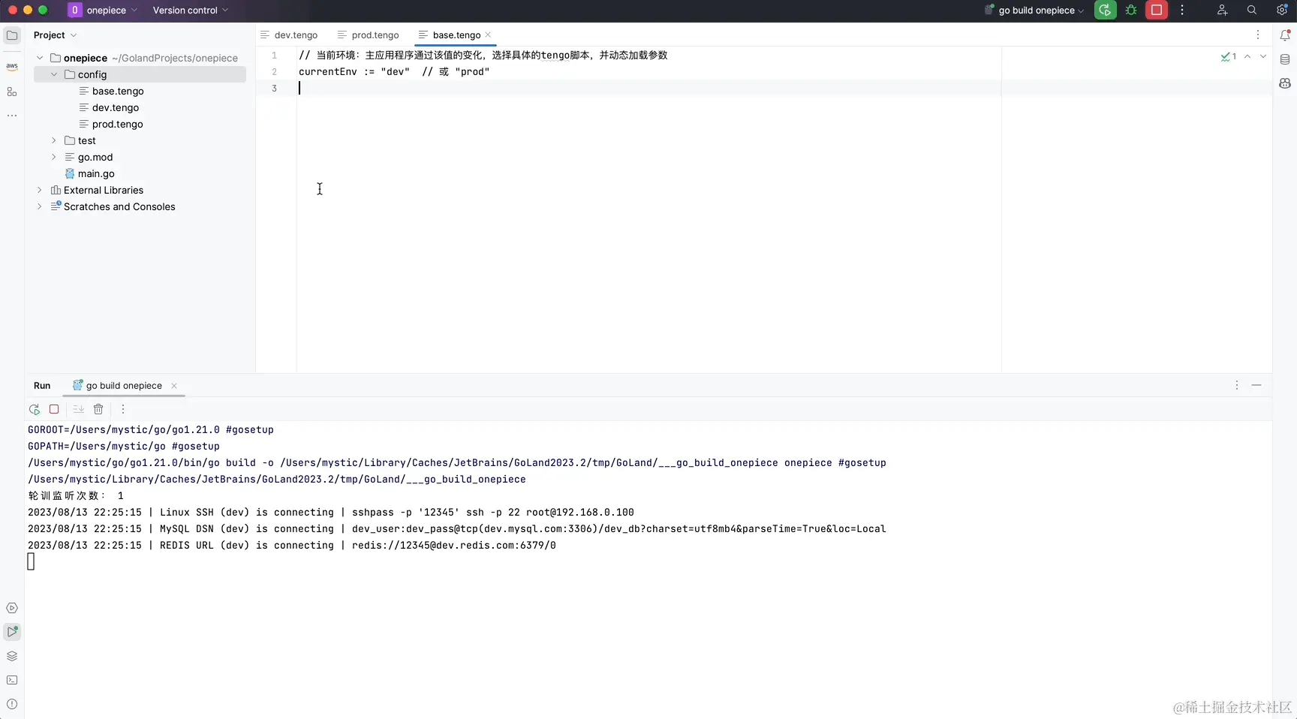The image size is (1297, 719).
Task: Show more tool windows ellipsis in left sidebar
Action: [12, 116]
